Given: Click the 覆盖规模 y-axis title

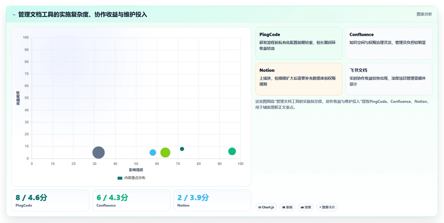Looking at the screenshot, I should 18,98.
